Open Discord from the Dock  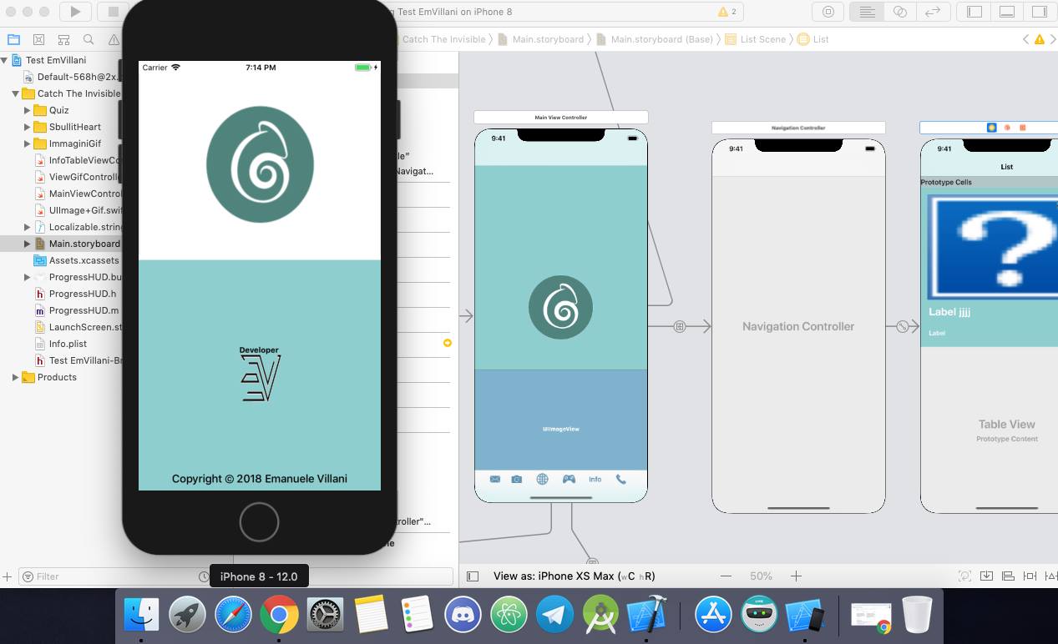pos(463,616)
